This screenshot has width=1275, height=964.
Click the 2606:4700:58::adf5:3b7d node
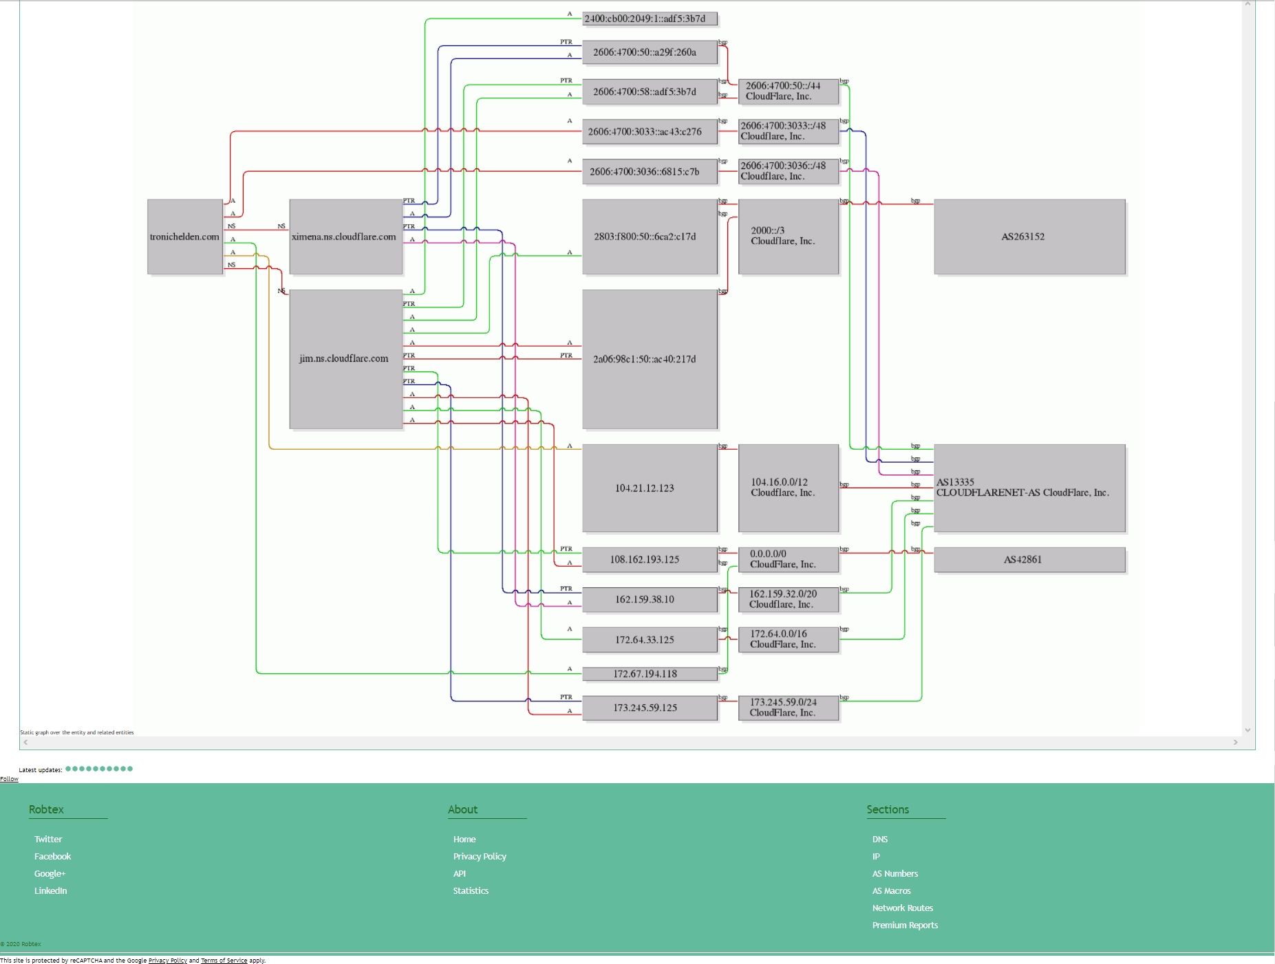(650, 92)
